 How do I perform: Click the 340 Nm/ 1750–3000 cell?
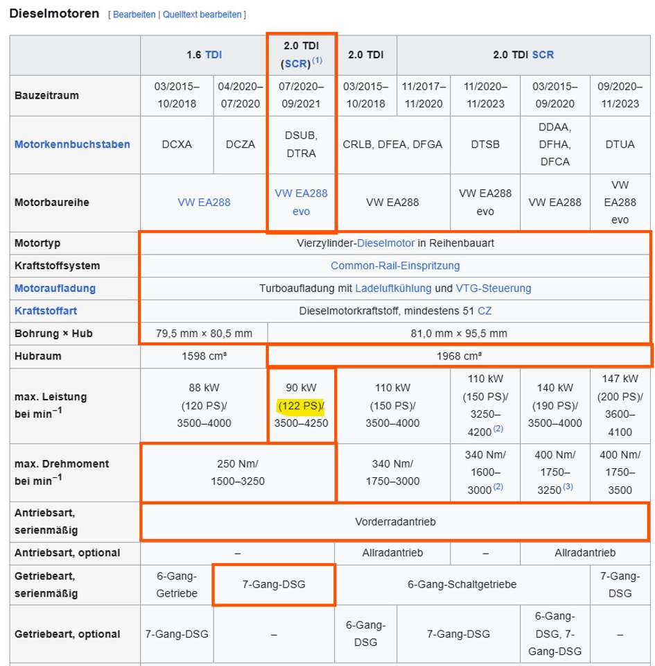(x=392, y=472)
